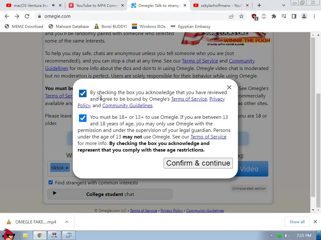Screen dimensions: 321x240
Task: Mute the macOS Ventura tab audio icon
Action: click(54, 6)
